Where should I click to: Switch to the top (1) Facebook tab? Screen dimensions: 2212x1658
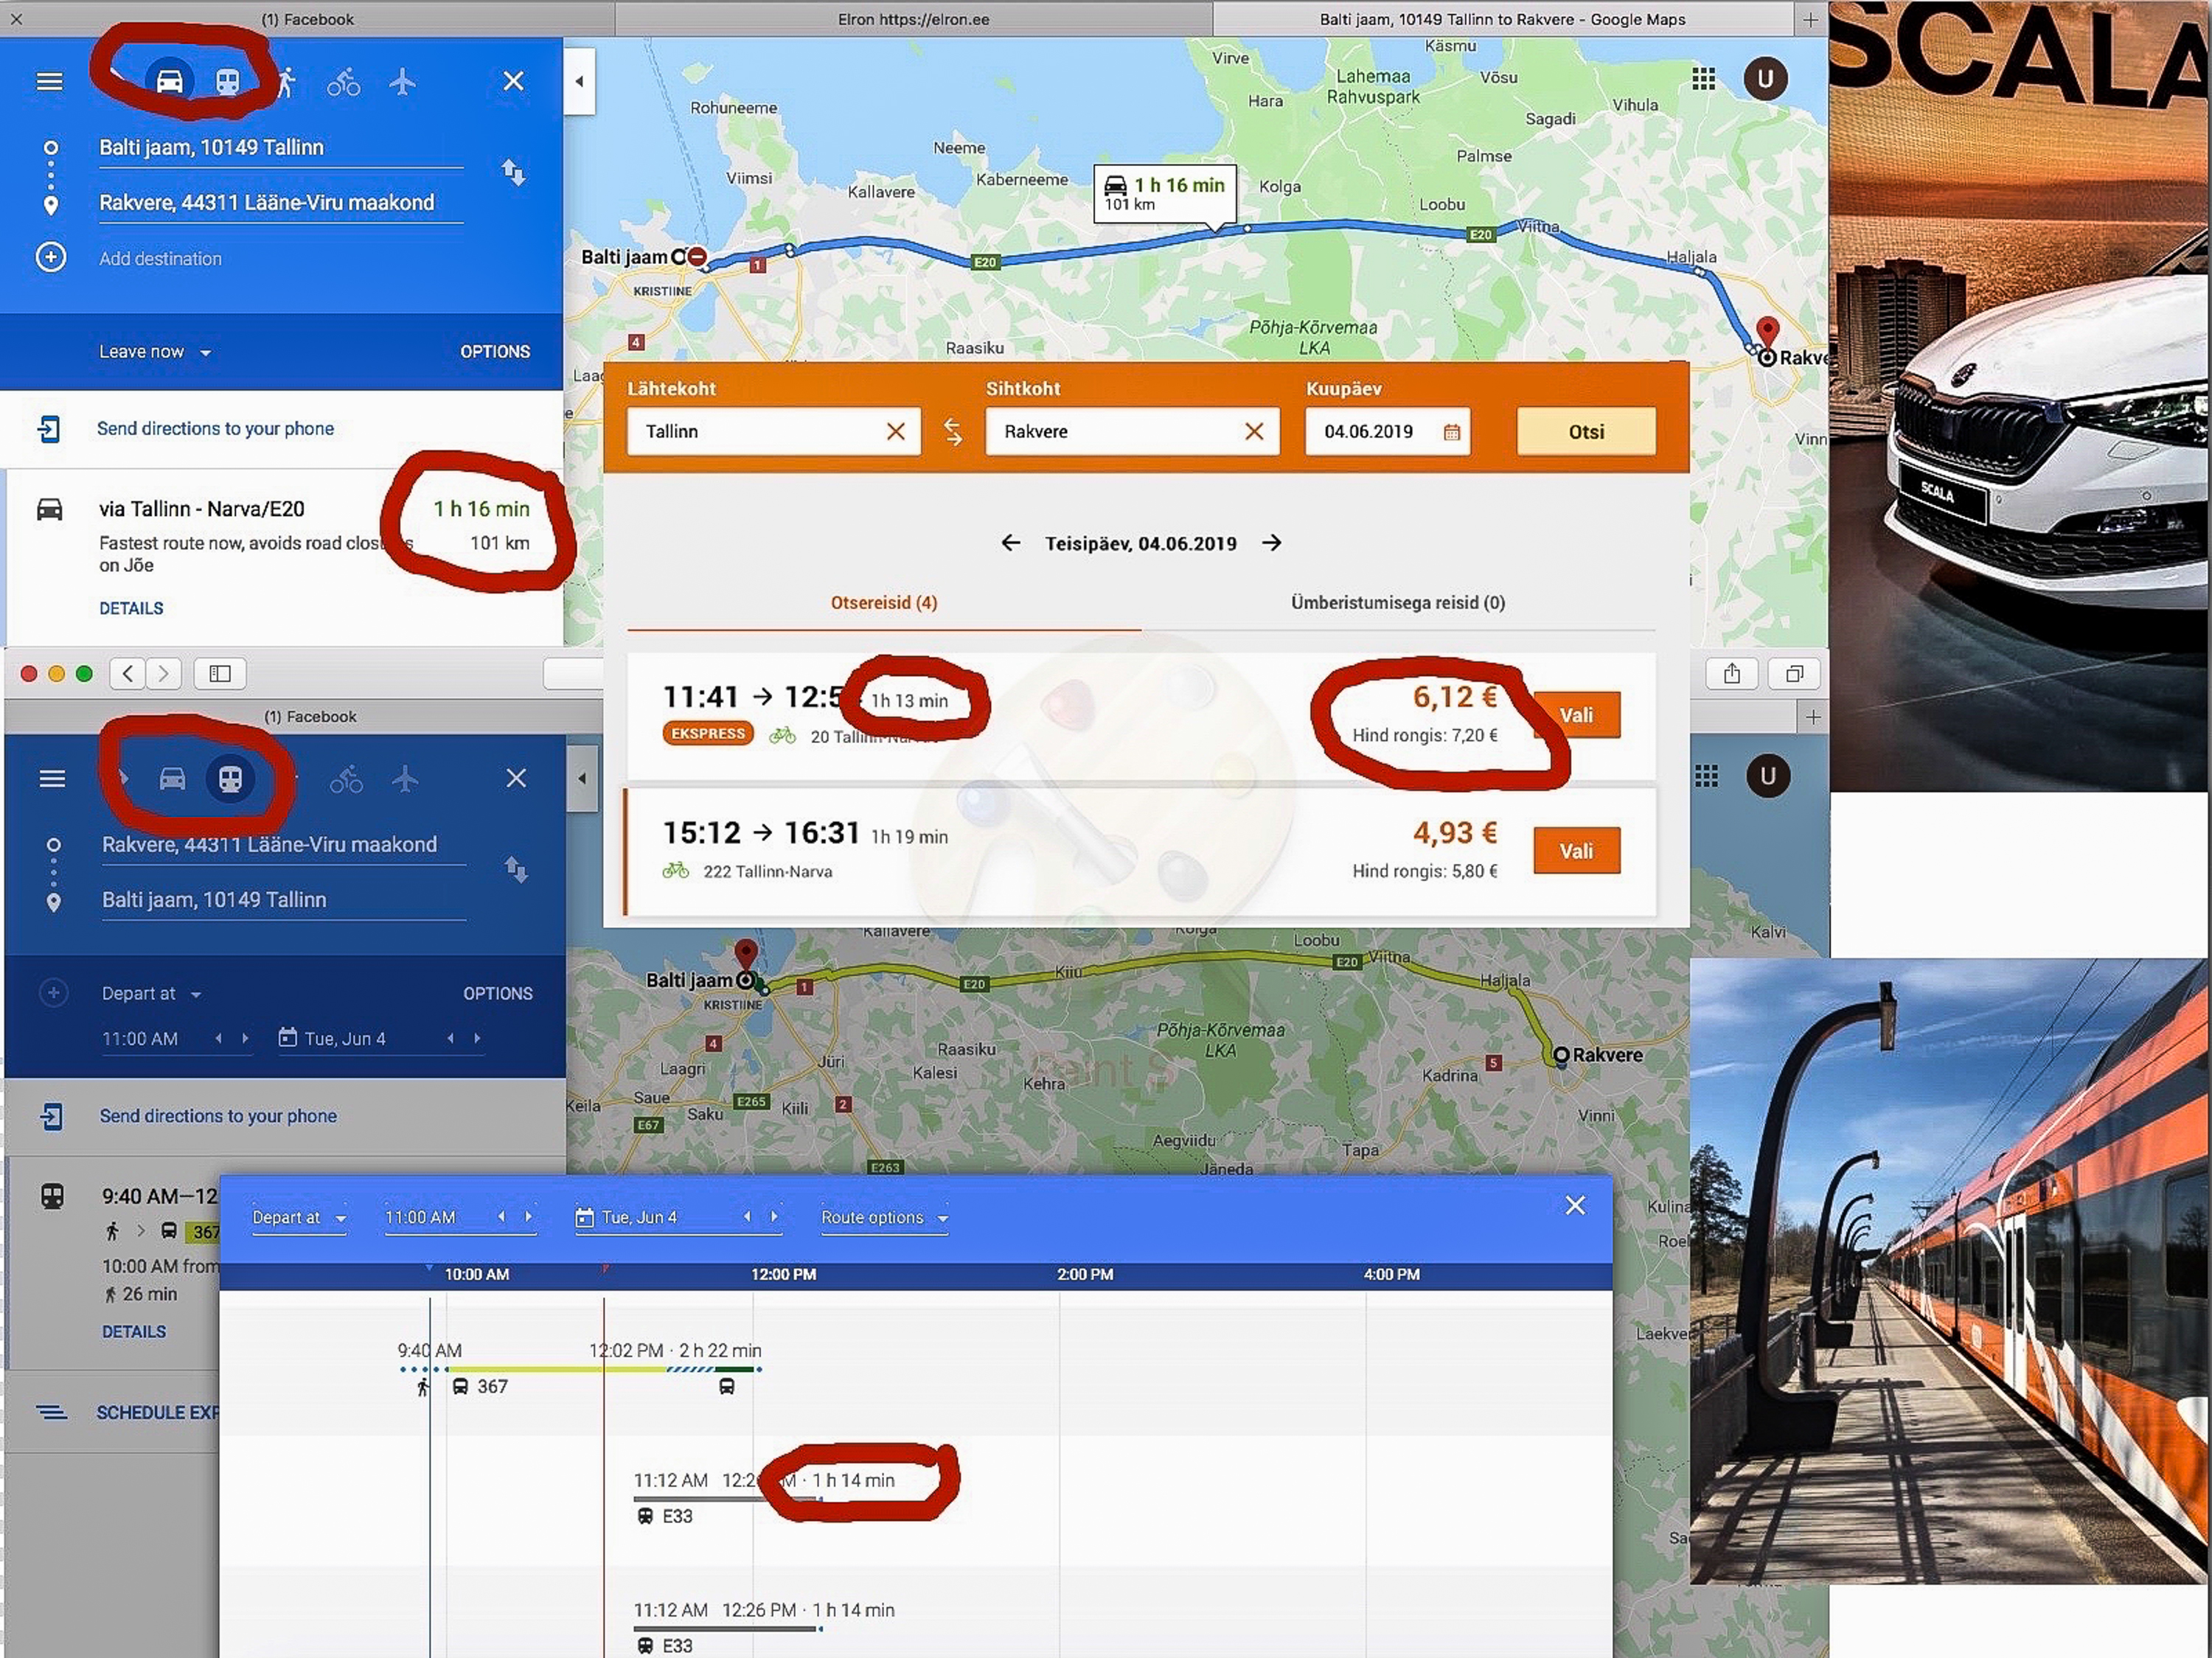pos(307,19)
